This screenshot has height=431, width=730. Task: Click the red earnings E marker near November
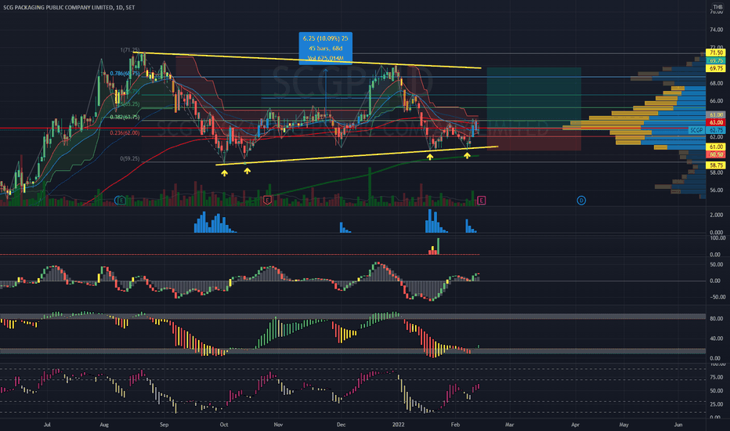tap(267, 201)
